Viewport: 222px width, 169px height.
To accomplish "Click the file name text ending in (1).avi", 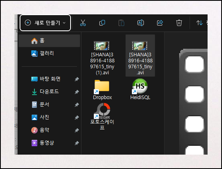I will [102, 64].
